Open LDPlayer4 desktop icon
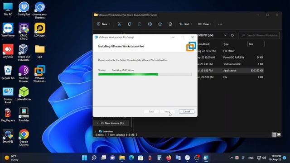Viewport: 290px width, 163px height. click(40, 30)
